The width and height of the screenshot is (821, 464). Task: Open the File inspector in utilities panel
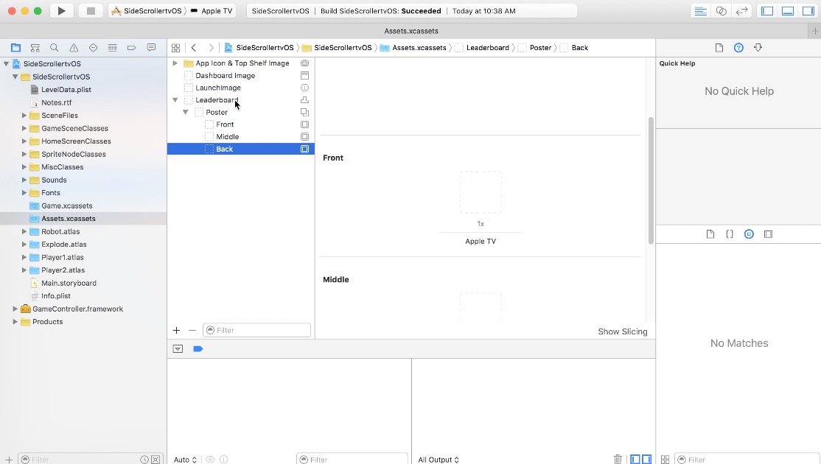point(719,47)
